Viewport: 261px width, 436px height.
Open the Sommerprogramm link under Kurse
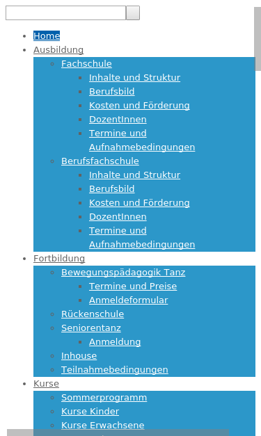(104, 397)
